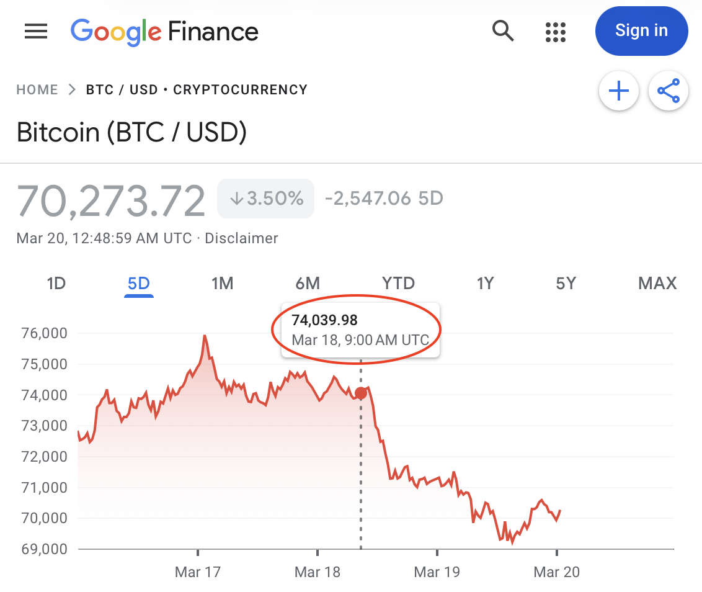702x592 pixels.
Task: Switch chart to 1D range
Action: [56, 284]
